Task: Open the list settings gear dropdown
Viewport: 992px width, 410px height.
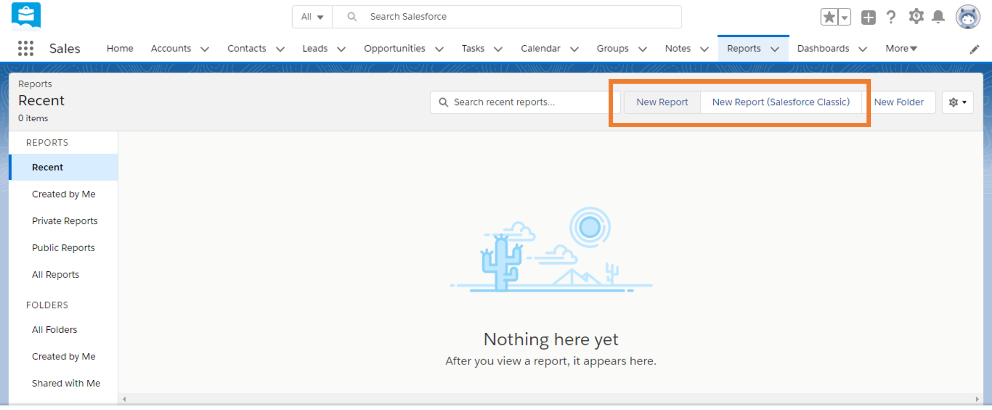Action: 958,102
